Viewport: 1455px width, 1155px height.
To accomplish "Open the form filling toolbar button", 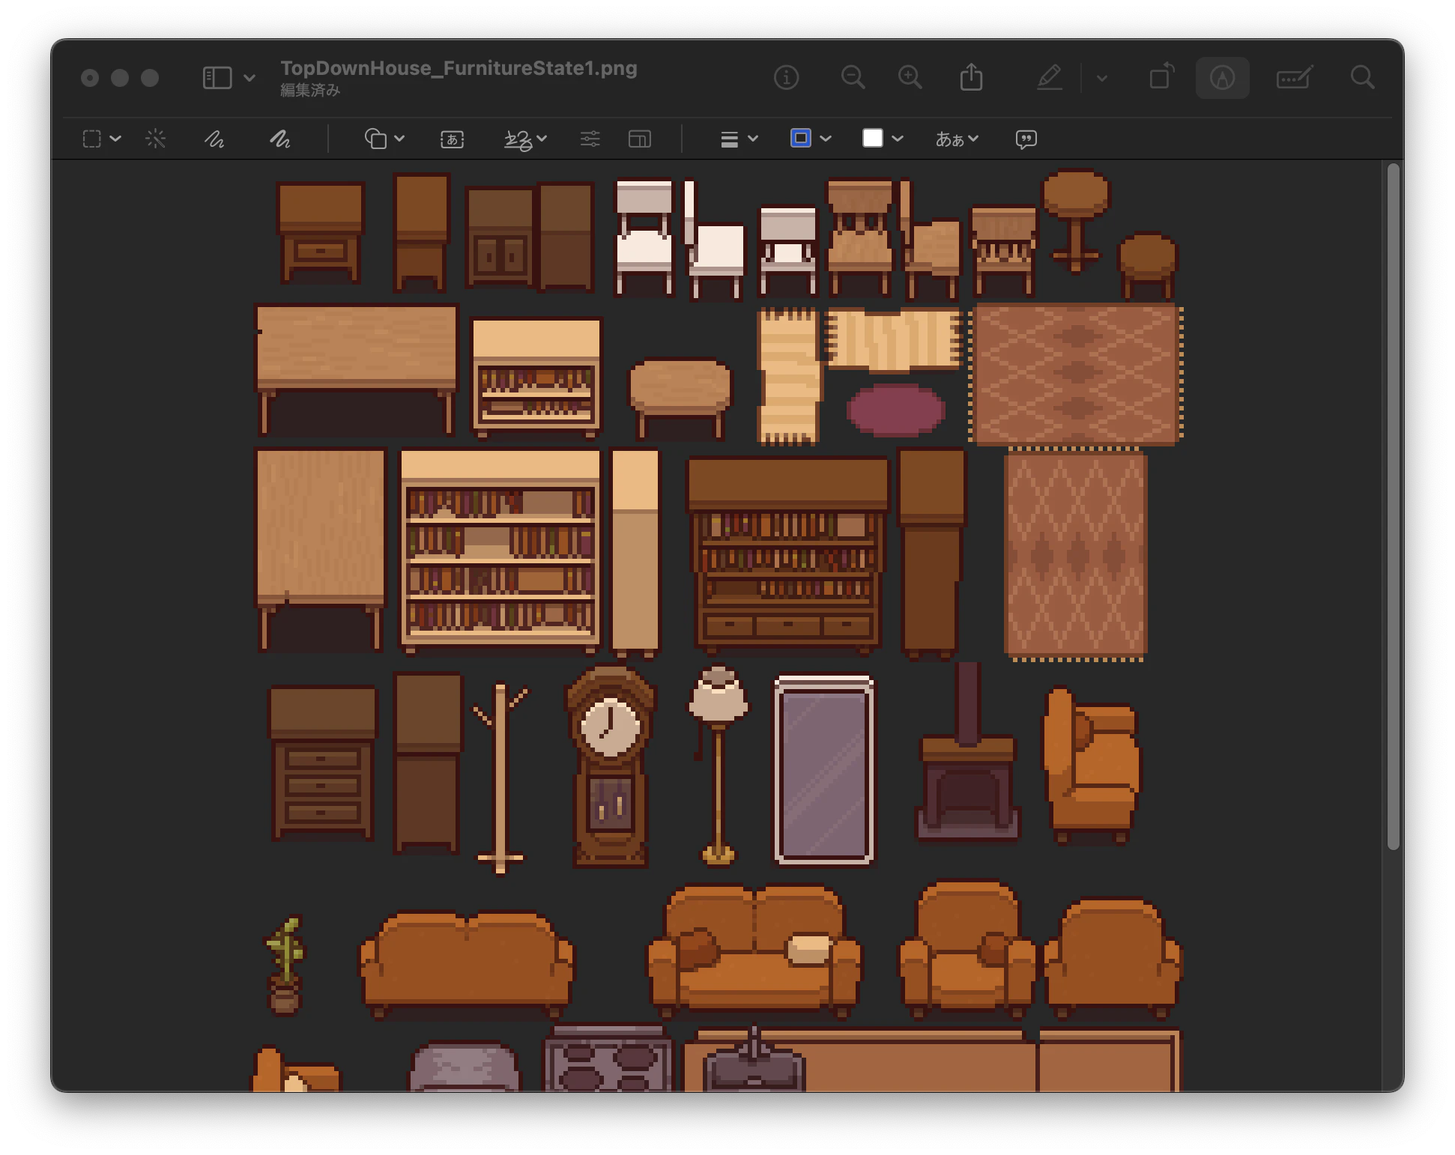I will pyautogui.click(x=1294, y=77).
